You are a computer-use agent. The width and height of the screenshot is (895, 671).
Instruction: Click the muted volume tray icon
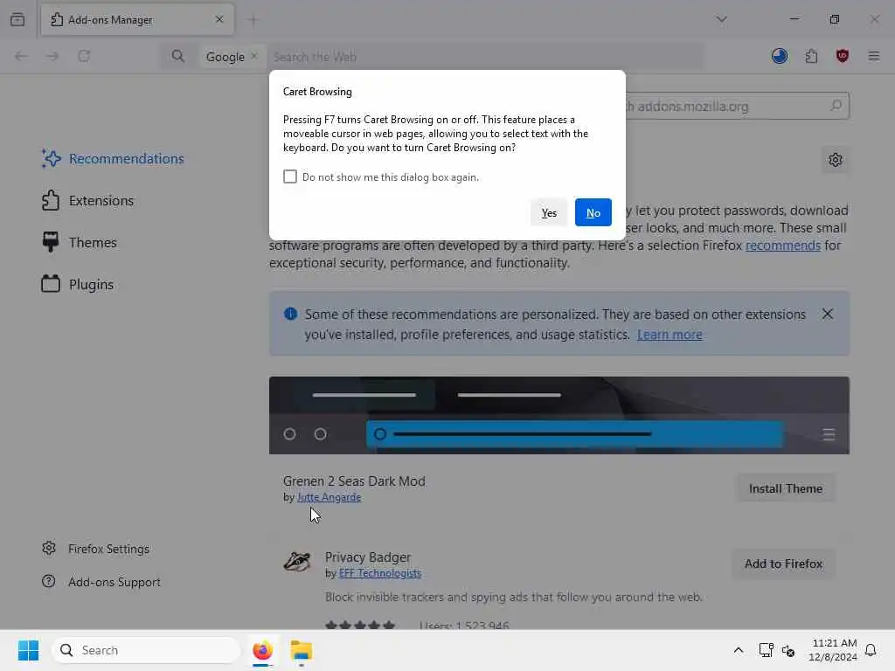788,650
